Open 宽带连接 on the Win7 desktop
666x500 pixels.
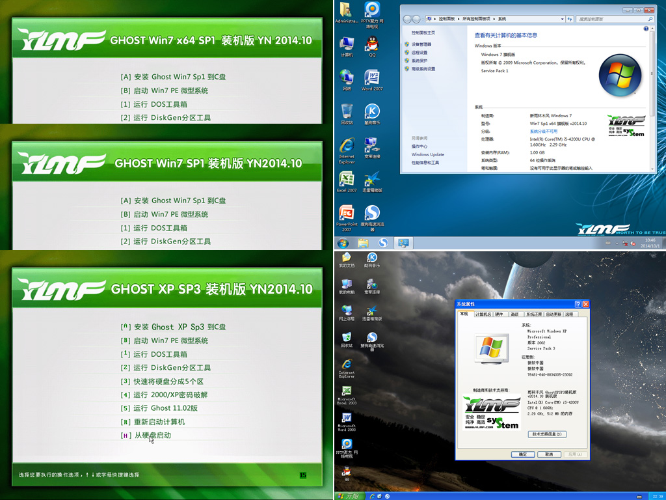coord(372,148)
